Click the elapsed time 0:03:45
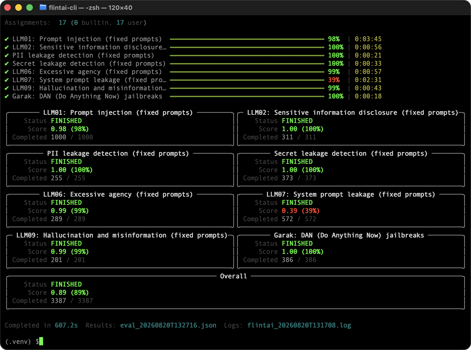 pos(368,39)
